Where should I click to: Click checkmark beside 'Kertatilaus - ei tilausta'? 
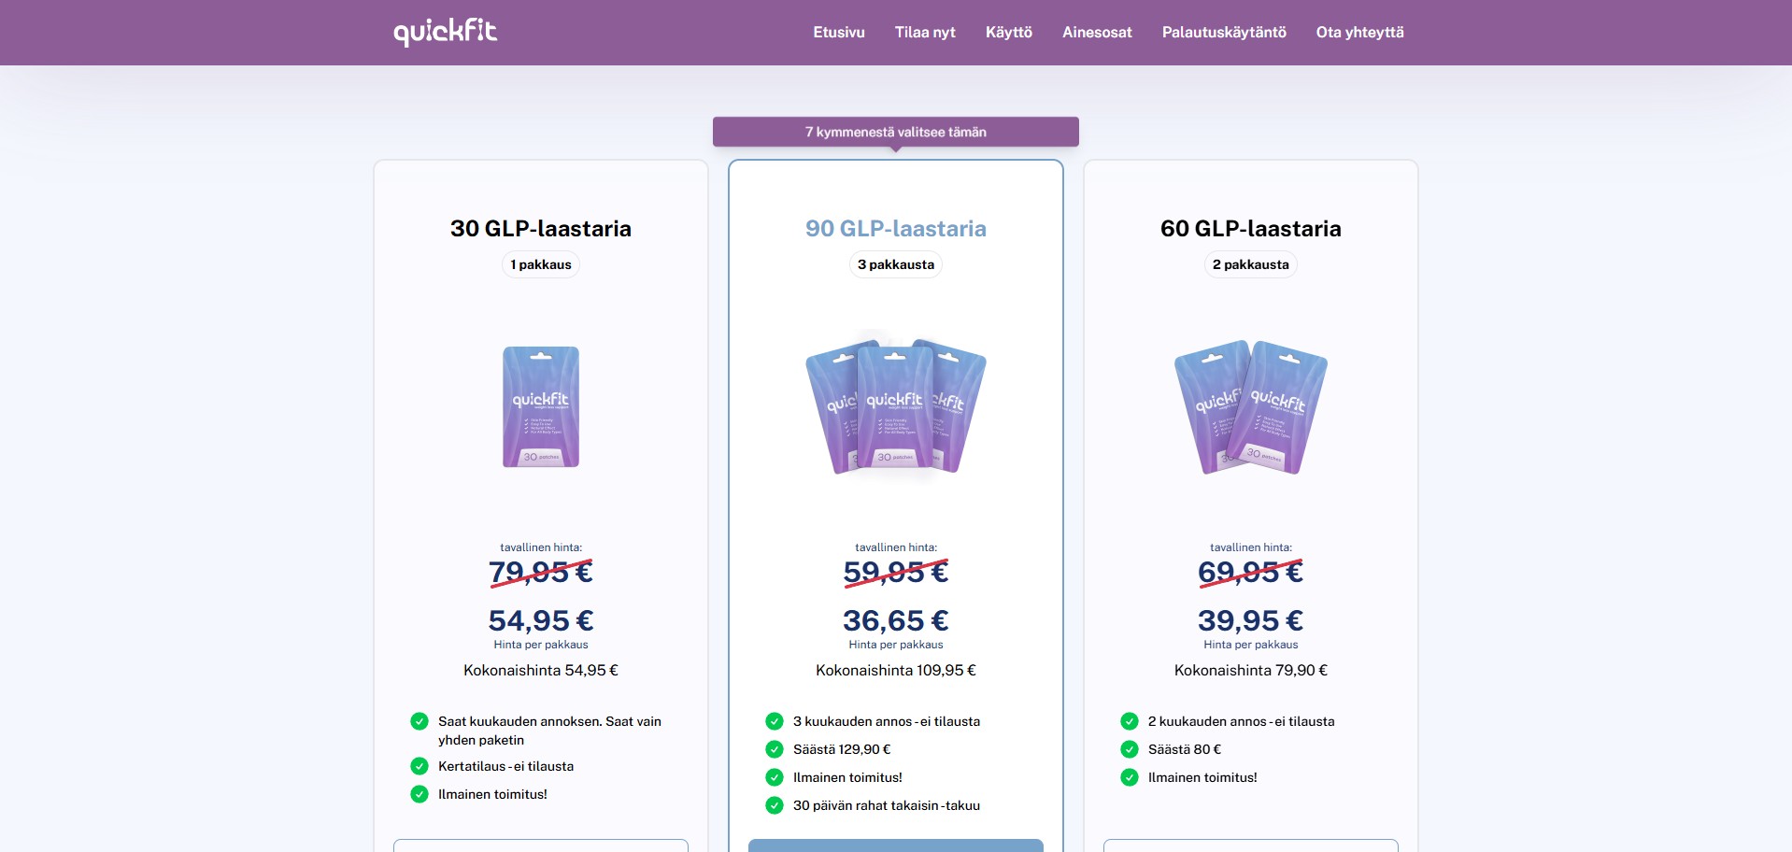[x=420, y=766]
